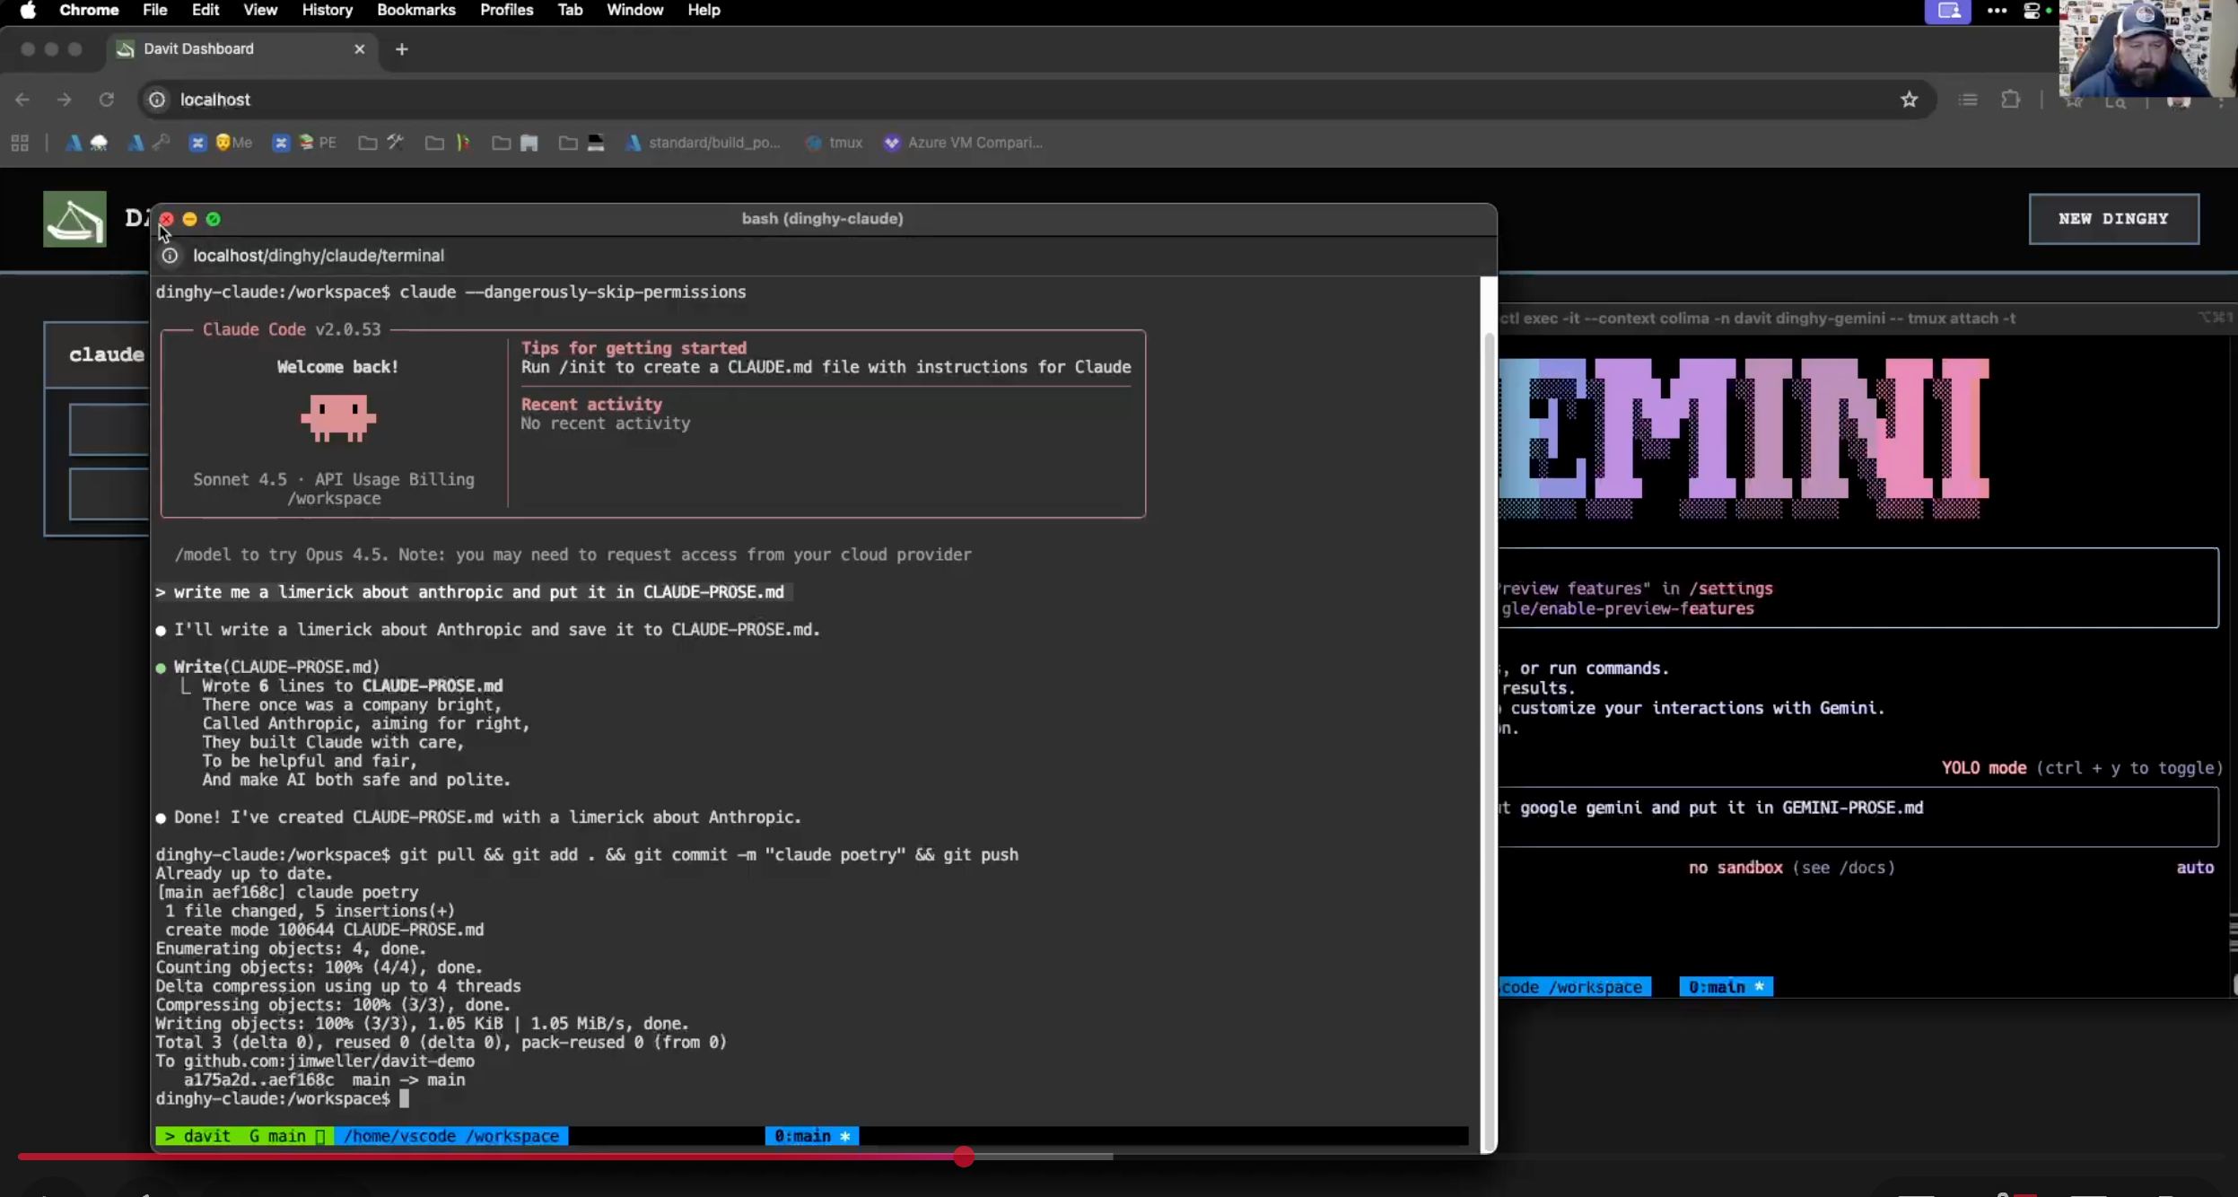Viewport: 2238px width, 1197px height.
Task: Click the NEW DINGHY button
Action: click(2112, 219)
